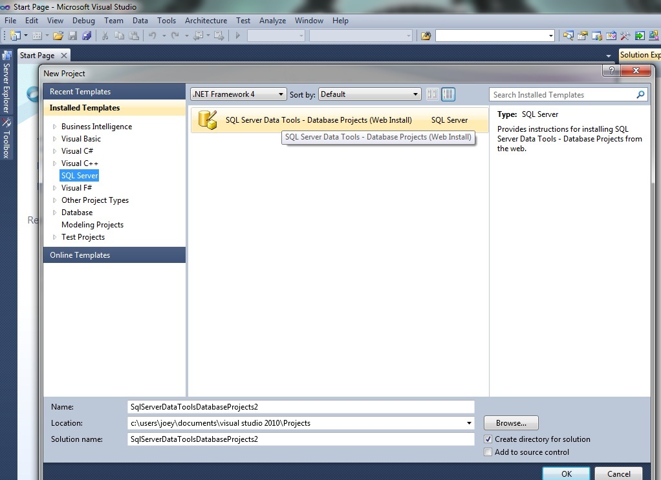Viewport: 661px width, 480px height.
Task: Click OK to create the project
Action: 566,474
